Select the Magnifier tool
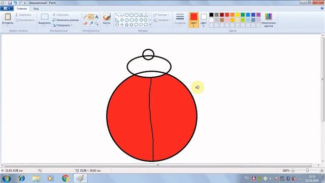Viewport: 325px width, 183px height. [96, 23]
